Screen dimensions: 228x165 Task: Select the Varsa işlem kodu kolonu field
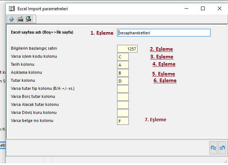click(123, 57)
